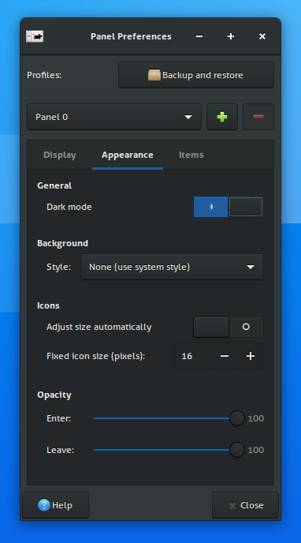Expand the Background Style dropdown

(172, 267)
